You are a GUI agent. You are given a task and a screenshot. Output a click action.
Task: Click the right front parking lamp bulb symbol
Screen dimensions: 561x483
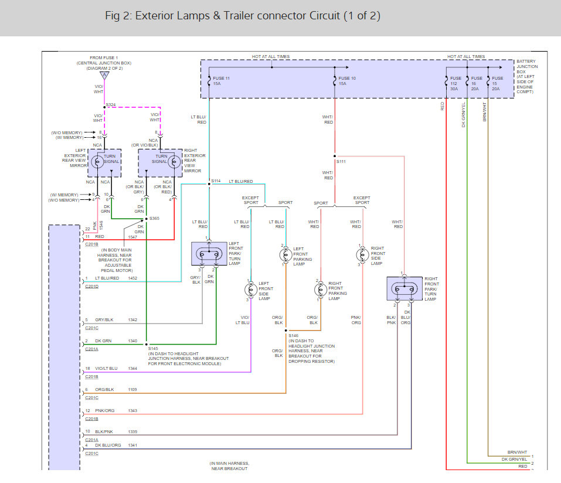point(321,290)
